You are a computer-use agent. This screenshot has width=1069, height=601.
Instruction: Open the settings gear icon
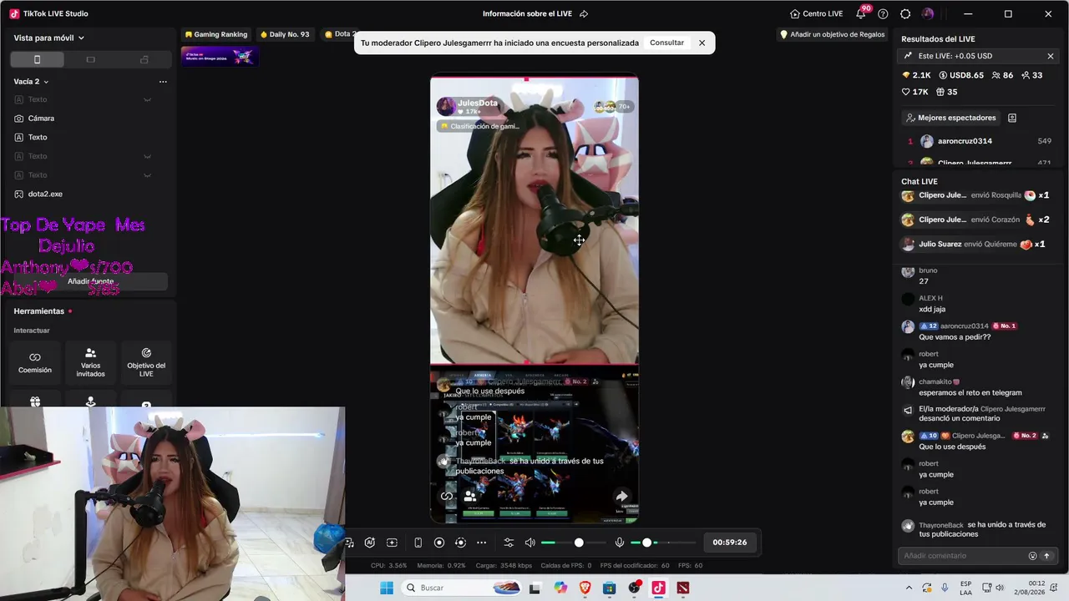905,13
